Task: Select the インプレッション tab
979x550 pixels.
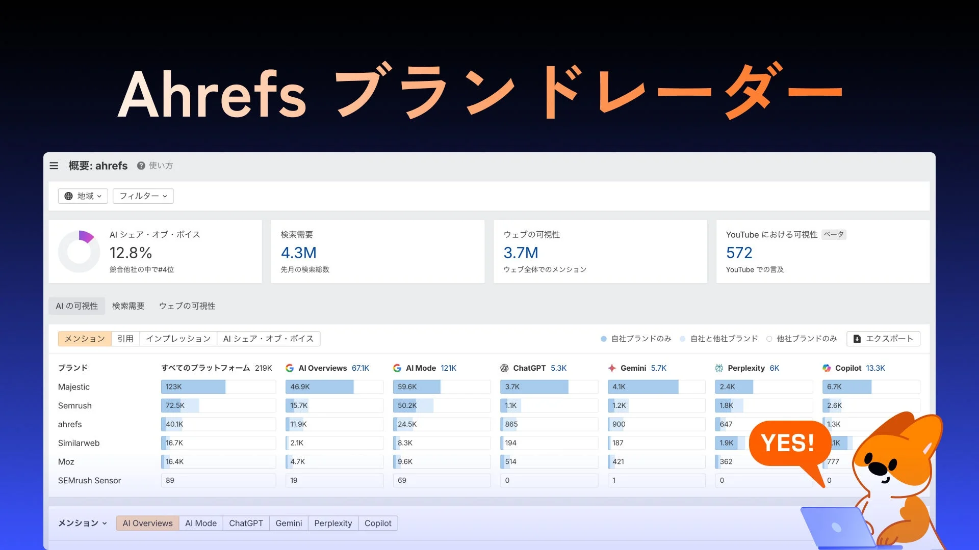Action: pyautogui.click(x=178, y=338)
